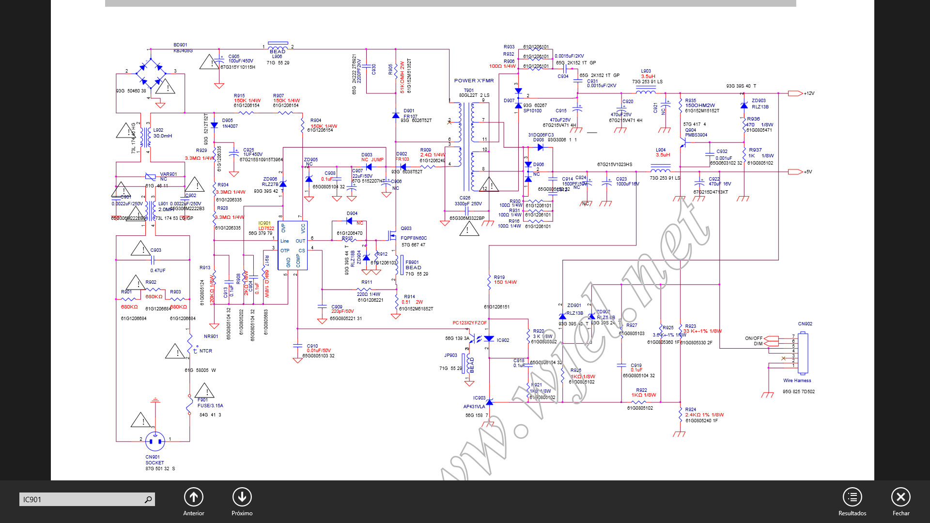Click the highlighted IC901 label in schematic
The image size is (930, 523).
[x=264, y=223]
